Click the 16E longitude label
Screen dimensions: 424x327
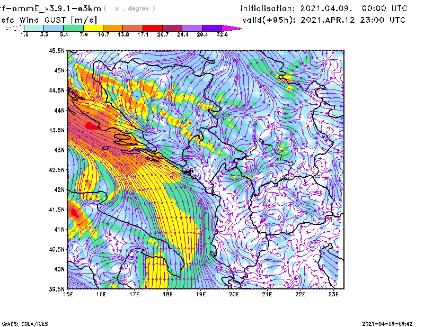(101, 294)
